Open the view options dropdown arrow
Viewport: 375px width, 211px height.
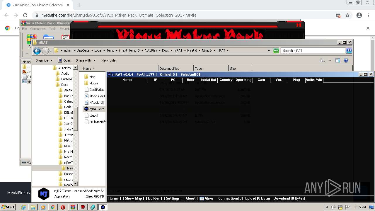tap(330, 60)
